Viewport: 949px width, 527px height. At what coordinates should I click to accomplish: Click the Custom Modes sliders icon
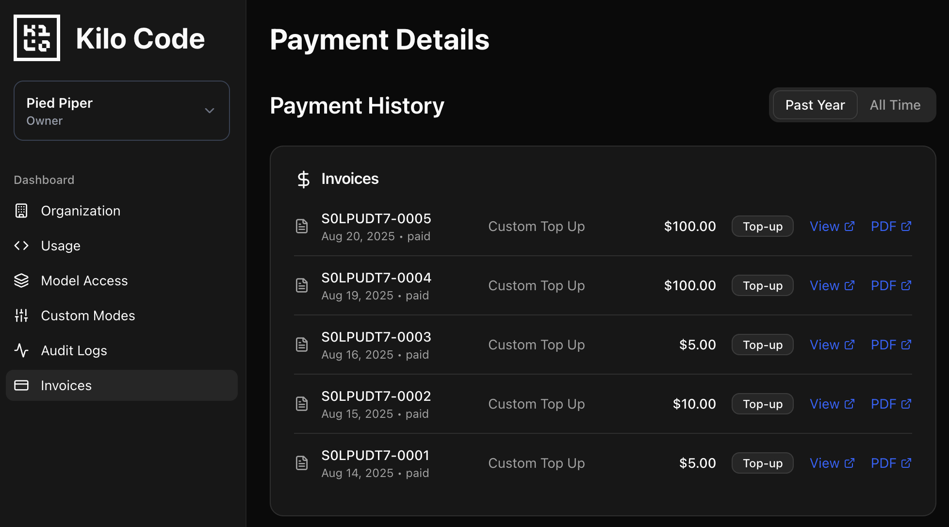coord(21,315)
